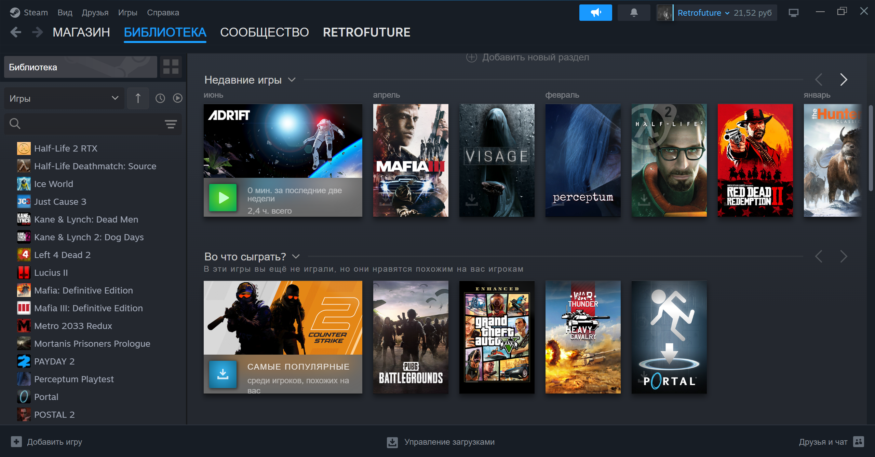
Task: Click the sort ascending arrow button
Action: click(138, 98)
